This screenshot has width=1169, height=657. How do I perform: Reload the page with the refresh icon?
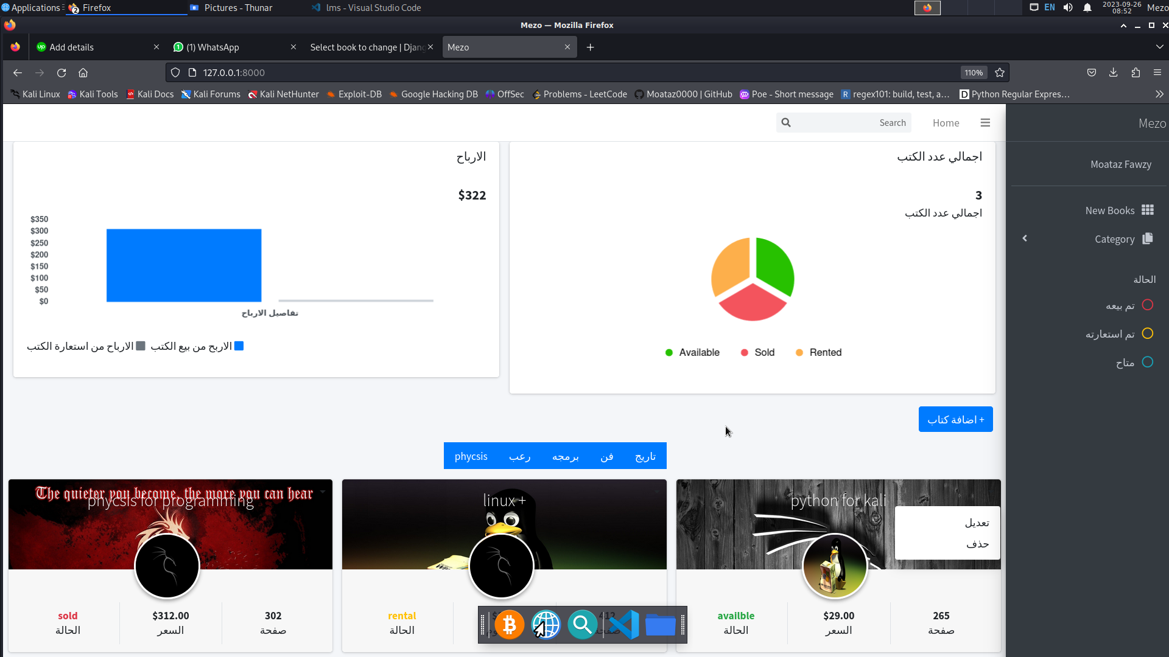pyautogui.click(x=61, y=73)
